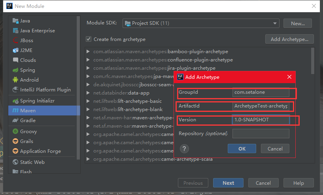Image resolution: width=323 pixels, height=195 pixels.
Task: Click the GroupId input field
Action: click(x=261, y=92)
